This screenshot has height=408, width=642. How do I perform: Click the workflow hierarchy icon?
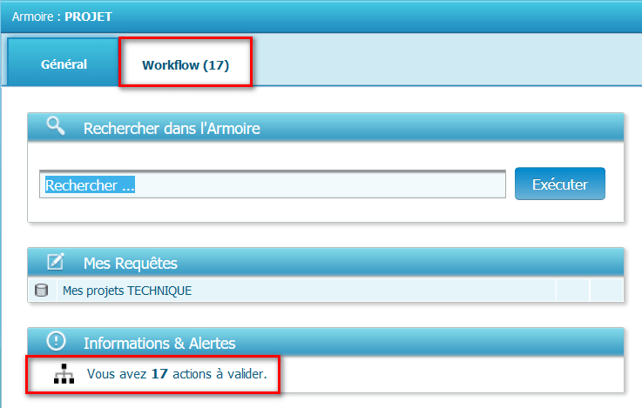tap(64, 375)
